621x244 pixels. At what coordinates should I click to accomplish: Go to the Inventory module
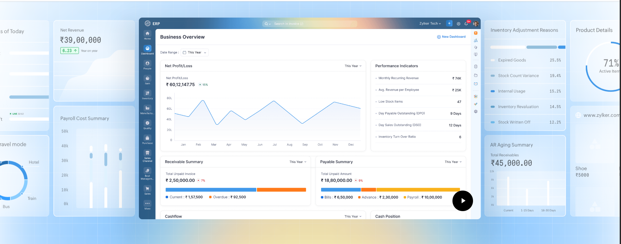[147, 95]
